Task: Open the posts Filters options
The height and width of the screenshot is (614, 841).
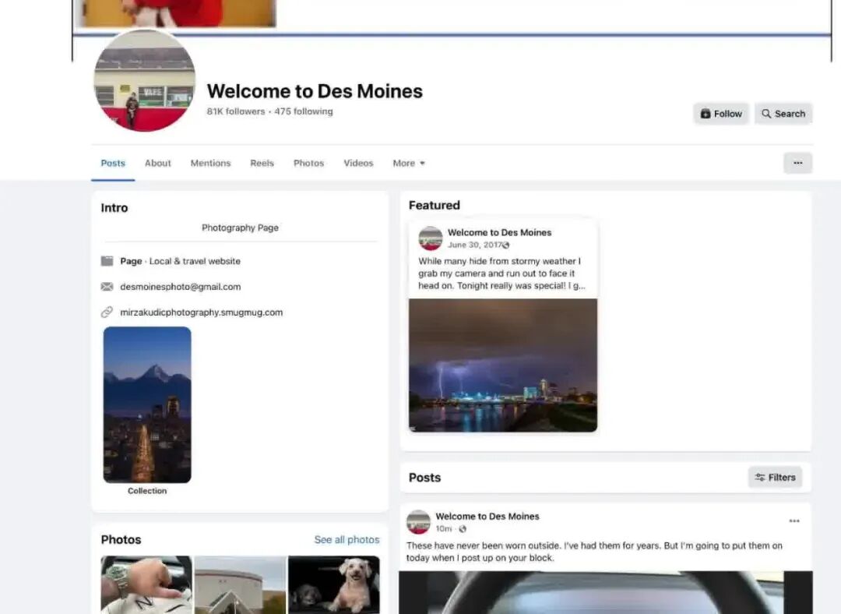Action: (x=775, y=478)
